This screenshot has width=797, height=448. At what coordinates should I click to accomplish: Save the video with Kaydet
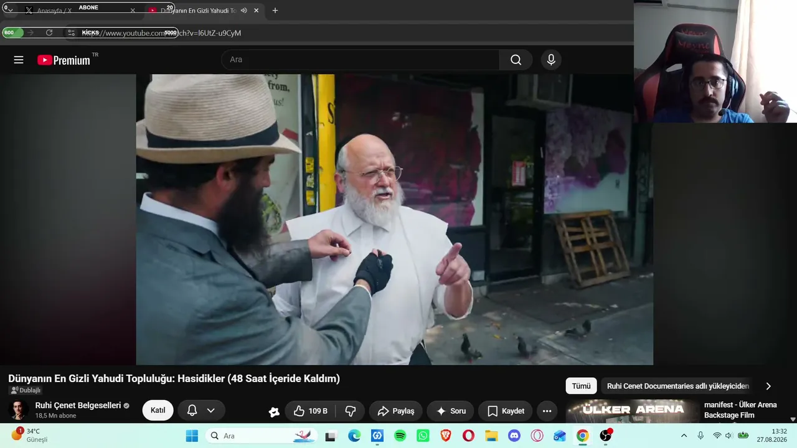(x=506, y=411)
